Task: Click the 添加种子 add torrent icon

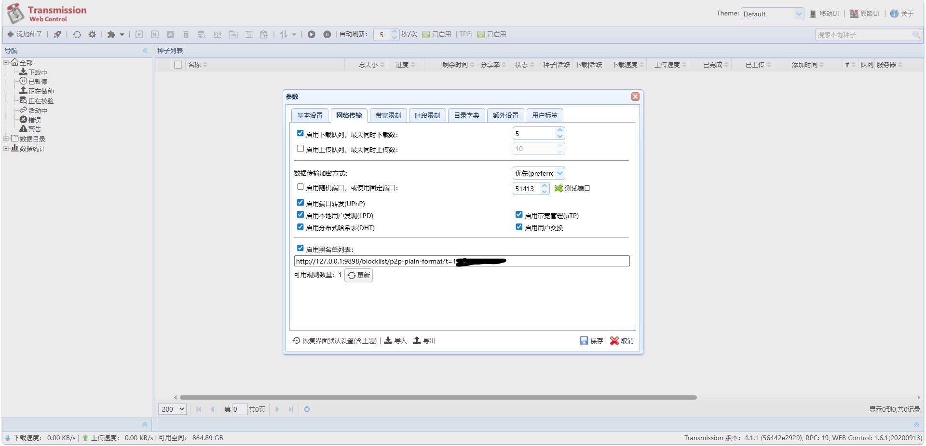Action: (x=11, y=34)
